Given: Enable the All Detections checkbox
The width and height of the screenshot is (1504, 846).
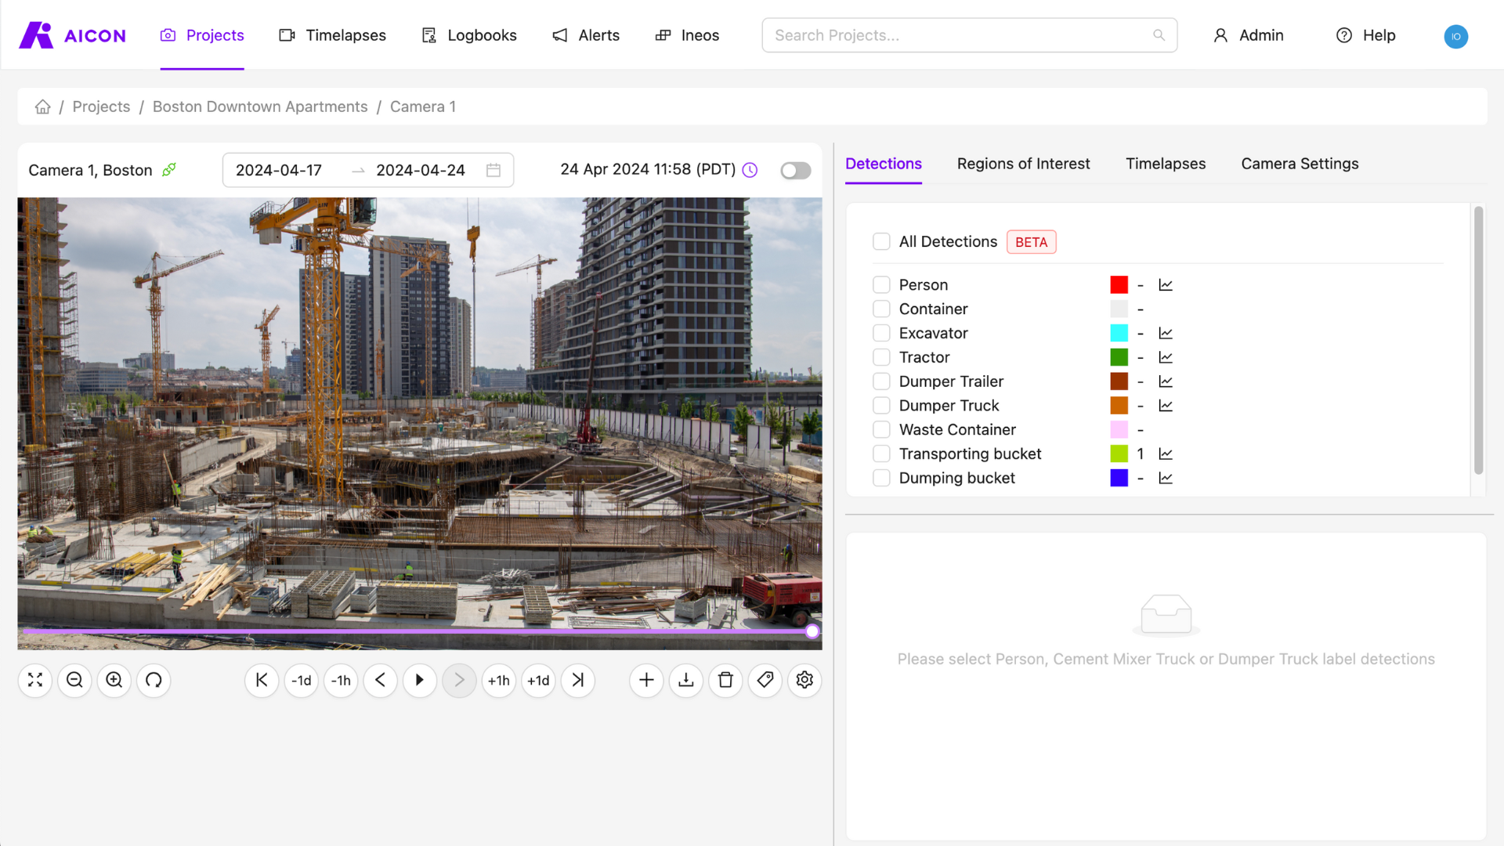Looking at the screenshot, I should coord(881,241).
